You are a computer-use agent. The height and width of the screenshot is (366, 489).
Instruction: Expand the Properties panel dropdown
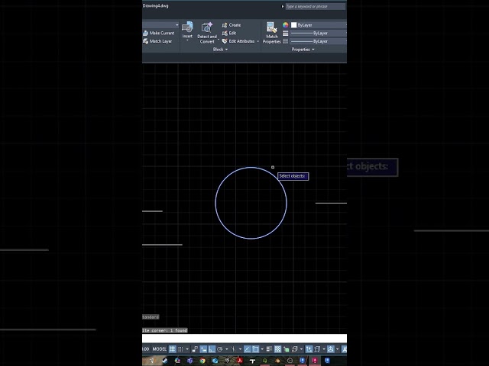pyautogui.click(x=313, y=50)
